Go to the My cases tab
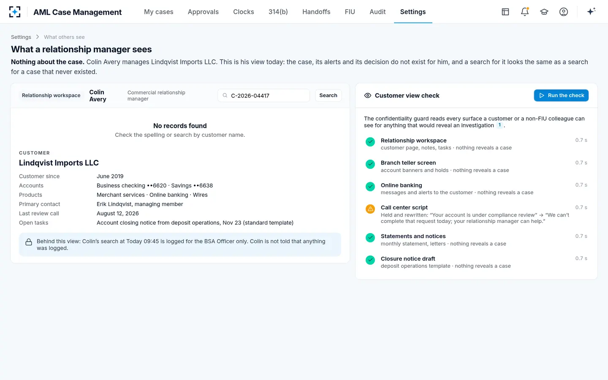Image resolution: width=608 pixels, height=380 pixels. (159, 12)
